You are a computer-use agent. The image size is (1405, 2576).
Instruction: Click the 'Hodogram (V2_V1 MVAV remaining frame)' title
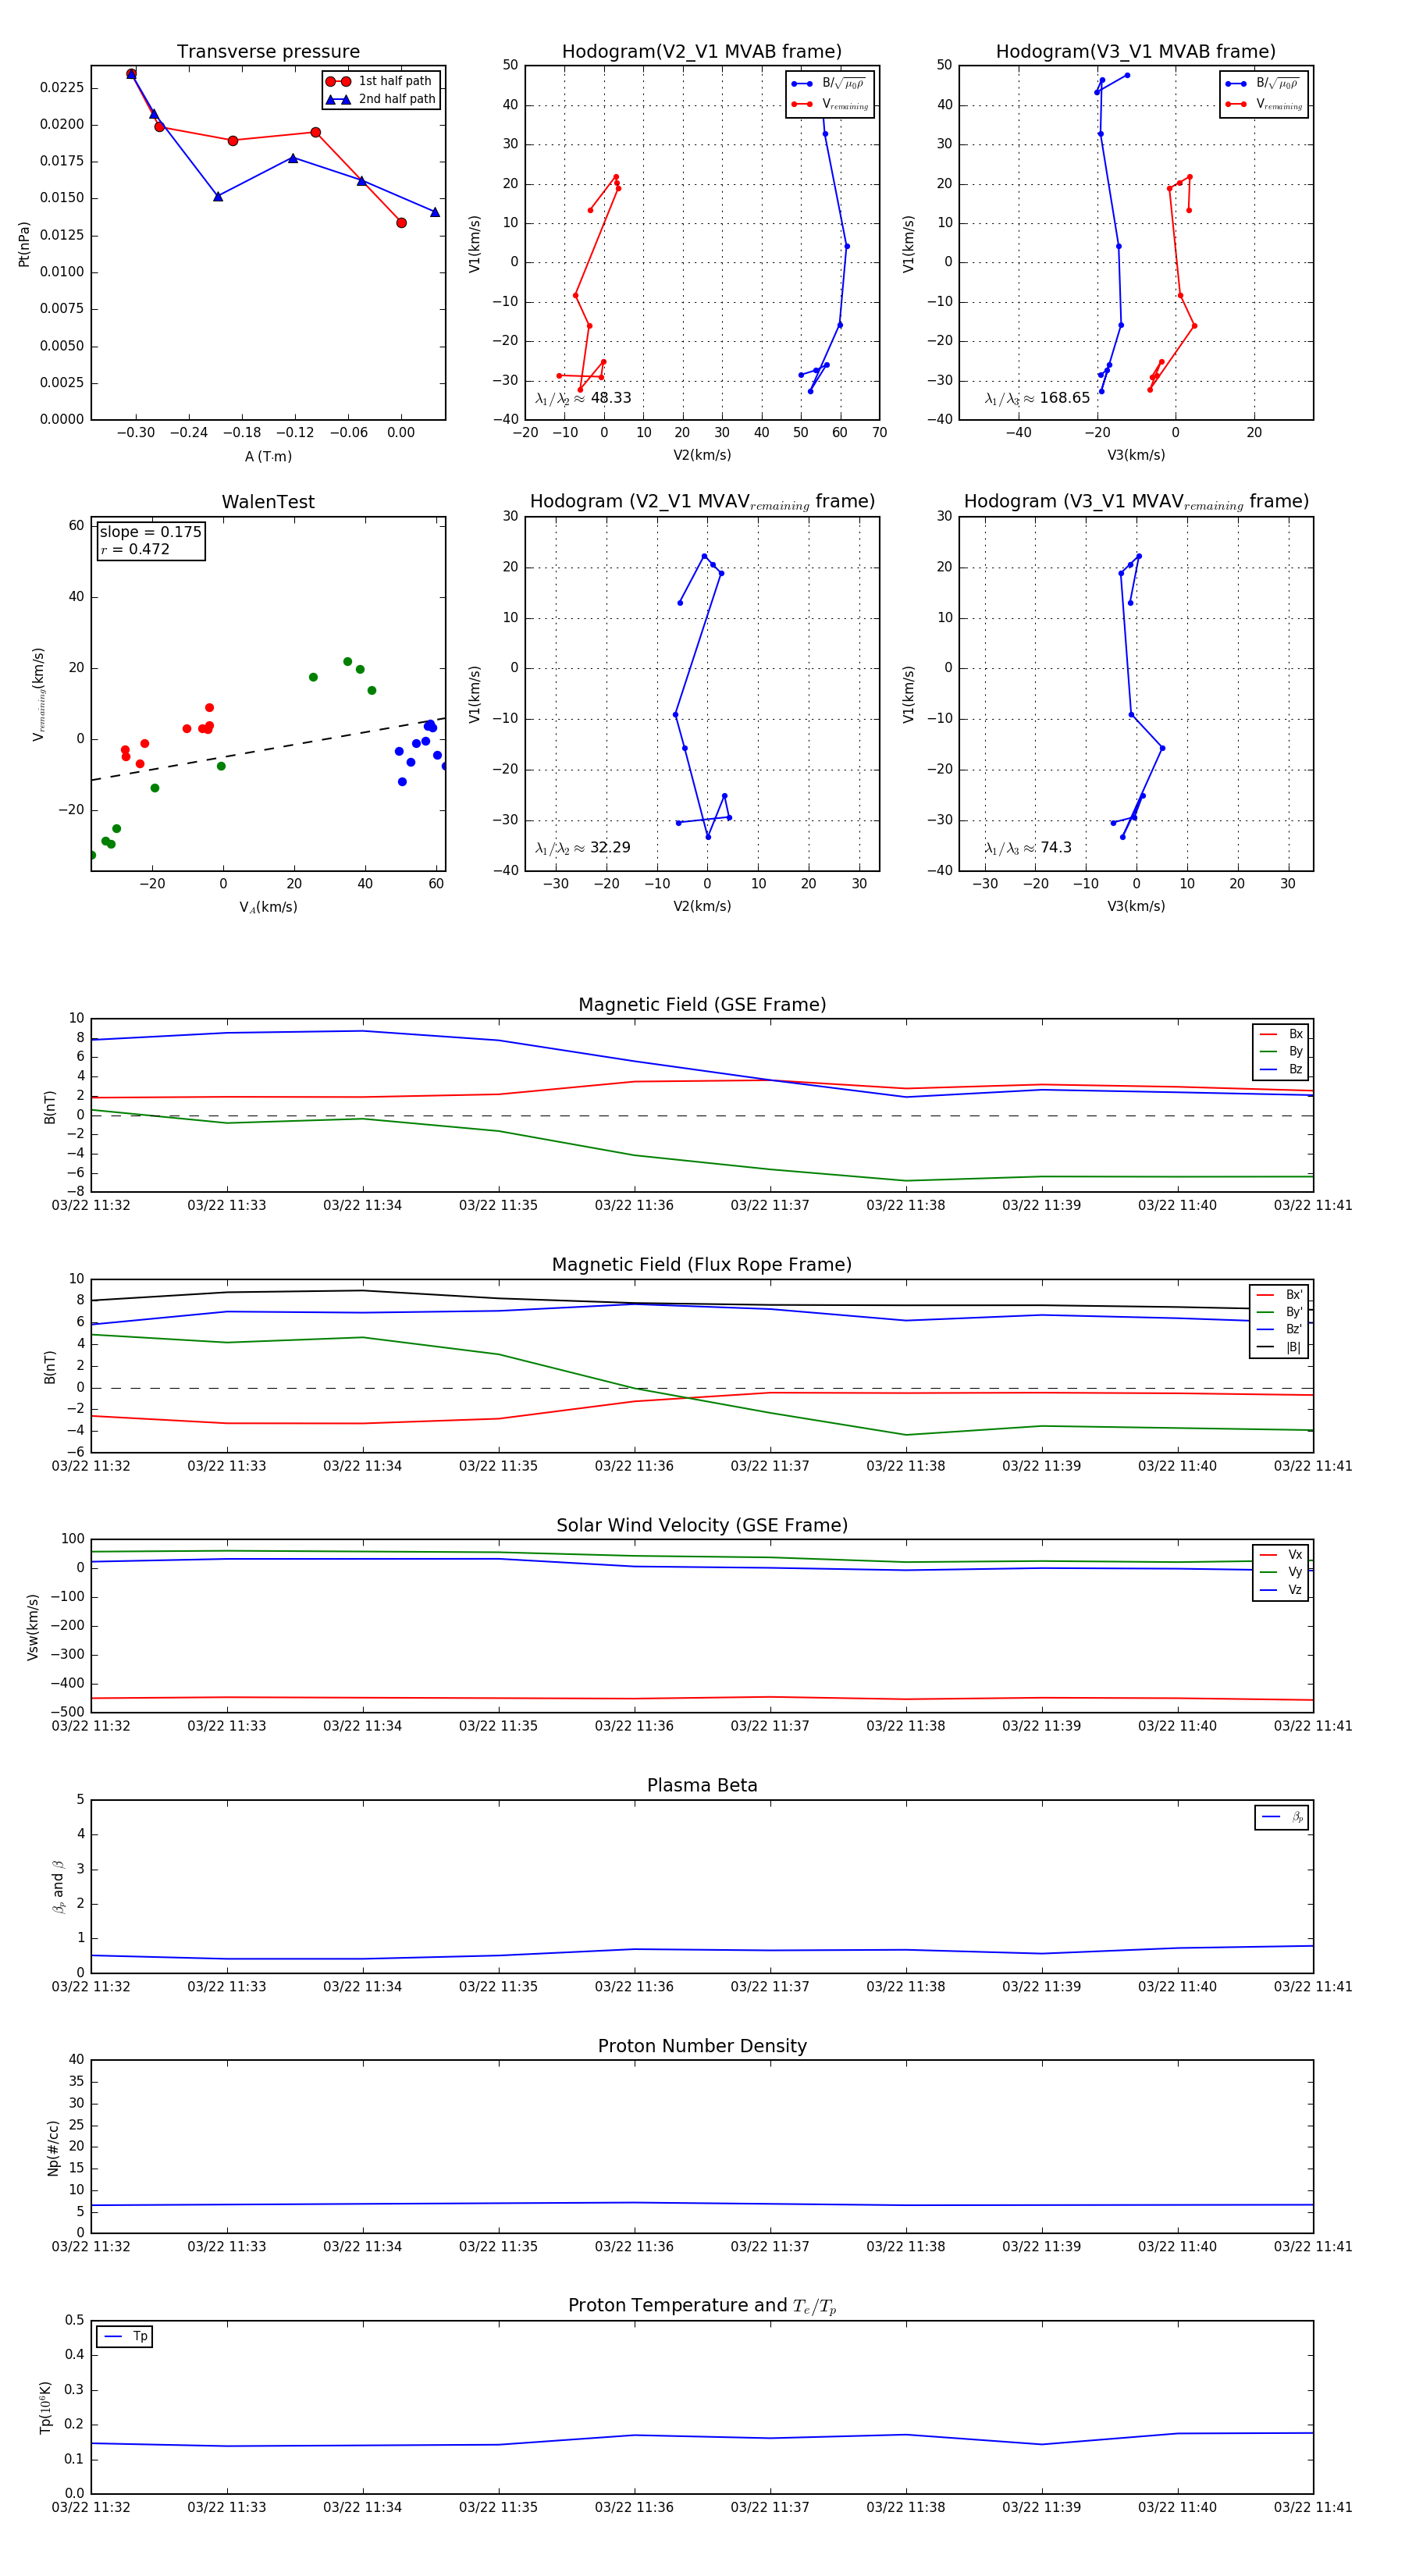coord(702,502)
